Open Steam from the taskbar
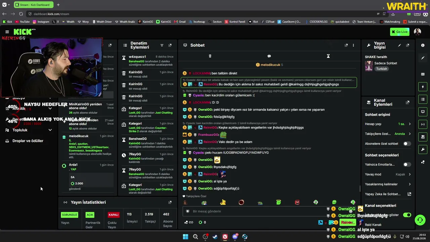The width and height of the screenshot is (430, 242). click(215, 237)
